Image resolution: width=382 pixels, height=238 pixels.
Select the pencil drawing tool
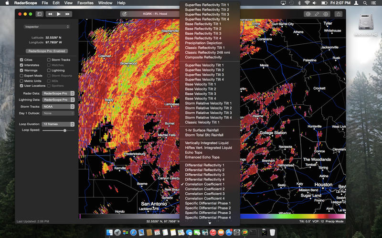317,14
